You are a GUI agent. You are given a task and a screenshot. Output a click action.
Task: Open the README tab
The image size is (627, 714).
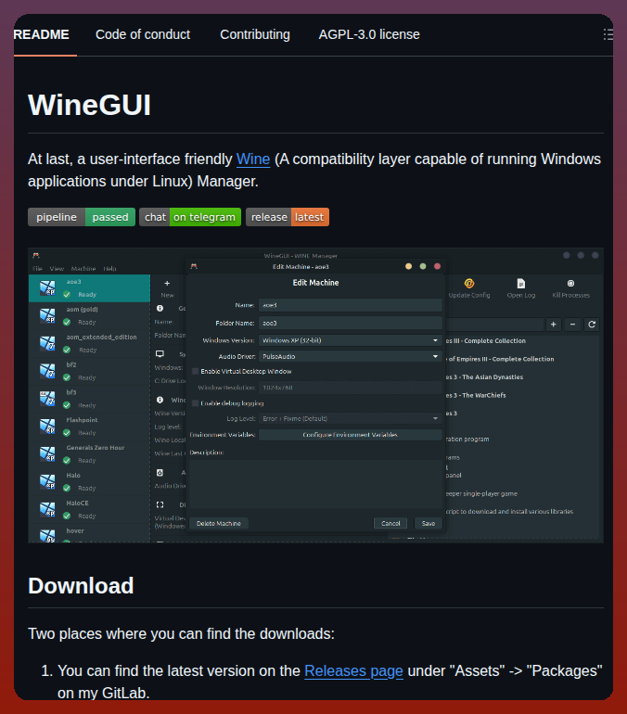pos(42,34)
